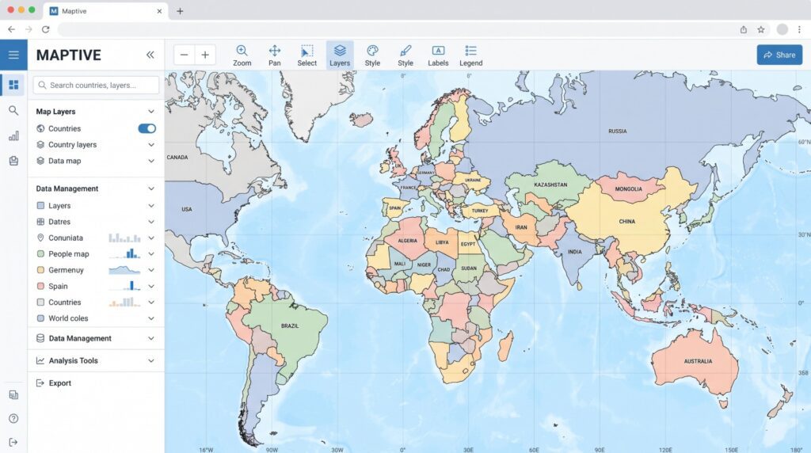
Task: Select the Zoom tool
Action: click(x=242, y=55)
